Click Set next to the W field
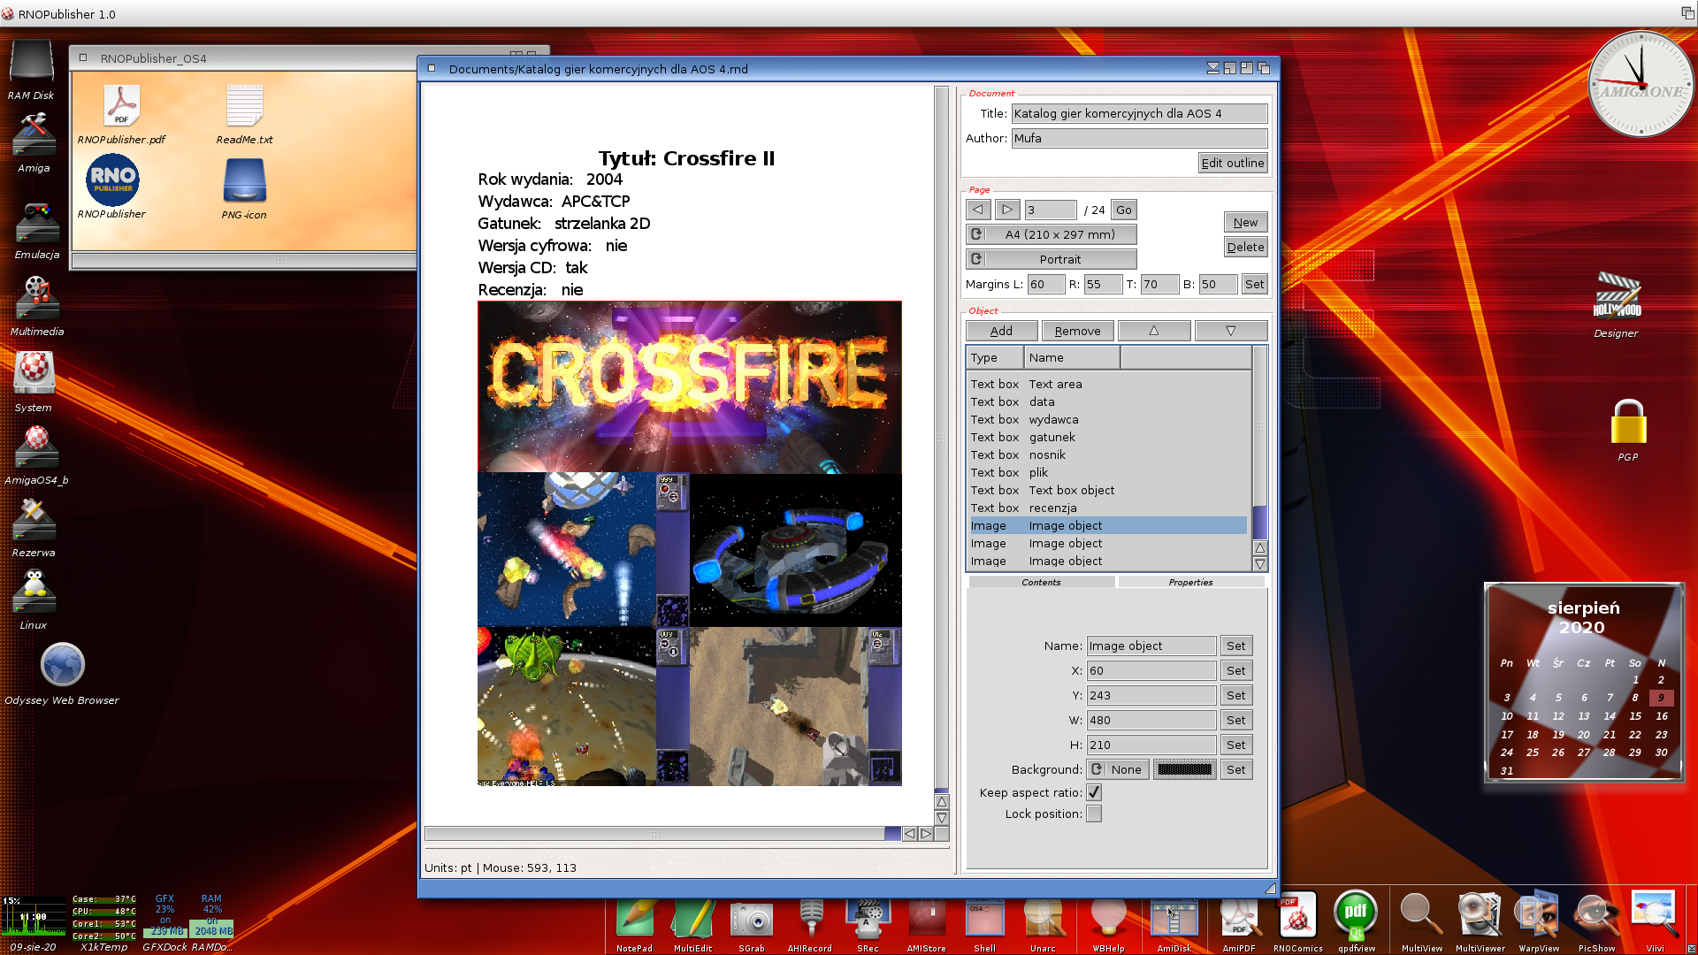 pos(1235,720)
